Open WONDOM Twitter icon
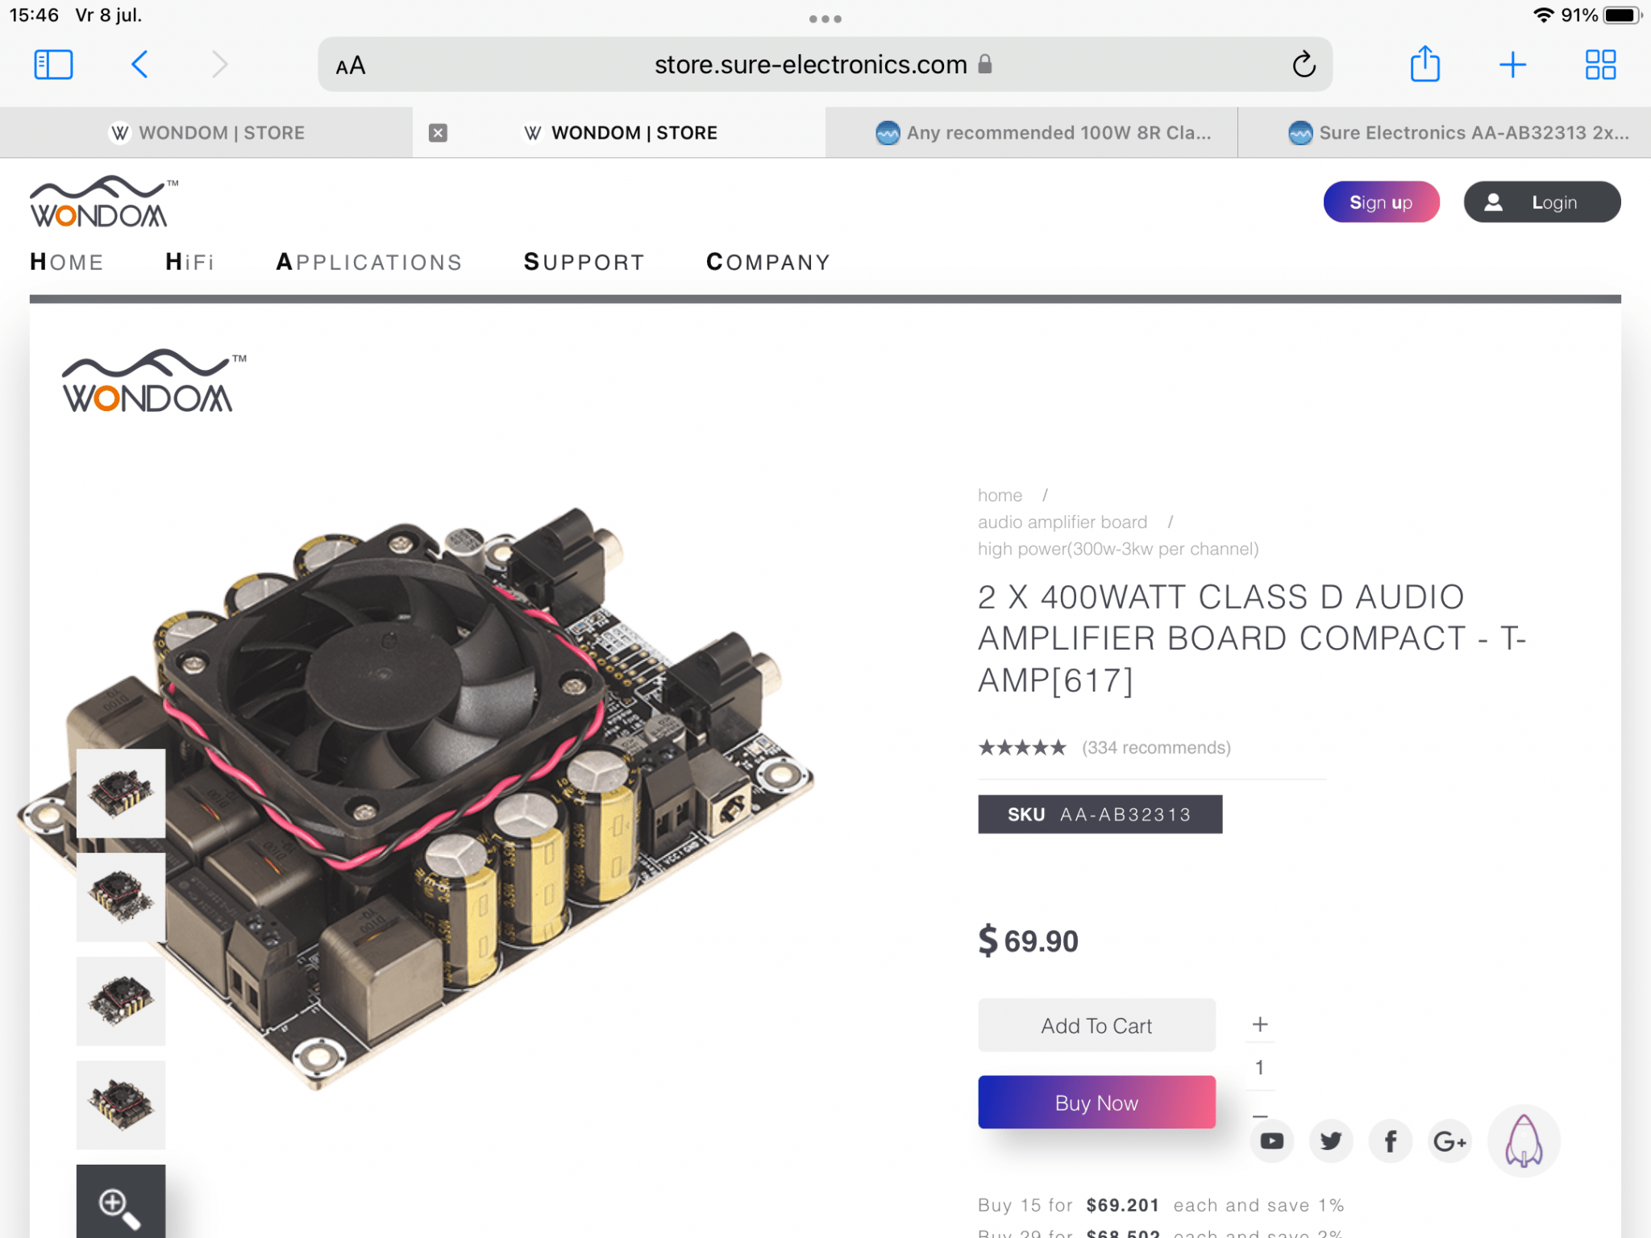1651x1238 pixels. coord(1331,1140)
